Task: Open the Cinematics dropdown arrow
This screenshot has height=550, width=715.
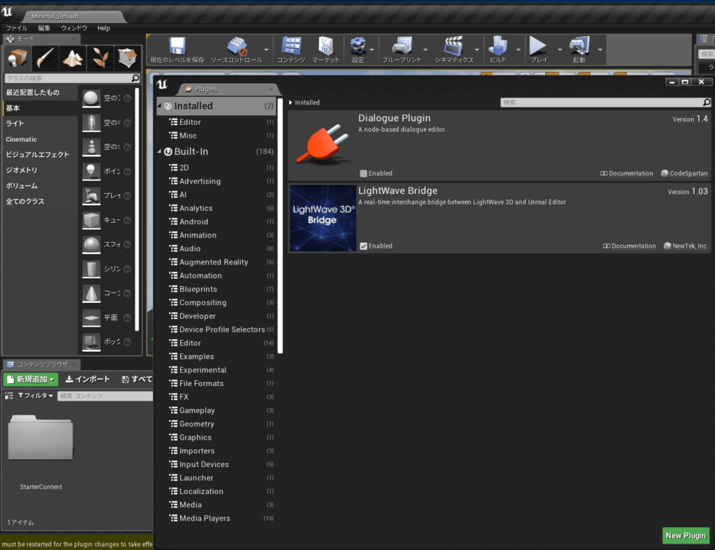Action: 477,50
